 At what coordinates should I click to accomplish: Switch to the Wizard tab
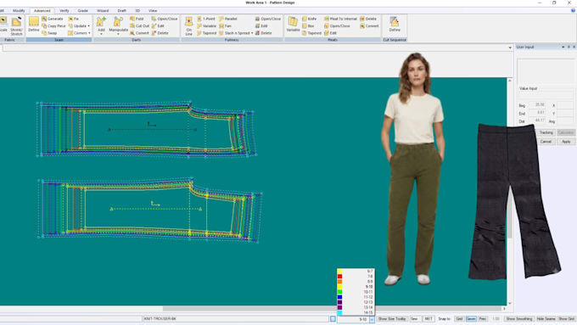point(103,11)
